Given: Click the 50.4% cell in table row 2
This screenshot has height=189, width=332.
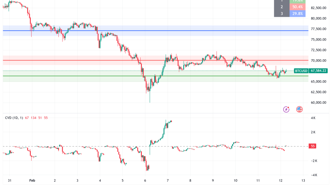Looking at the screenshot, I should pyautogui.click(x=298, y=7).
